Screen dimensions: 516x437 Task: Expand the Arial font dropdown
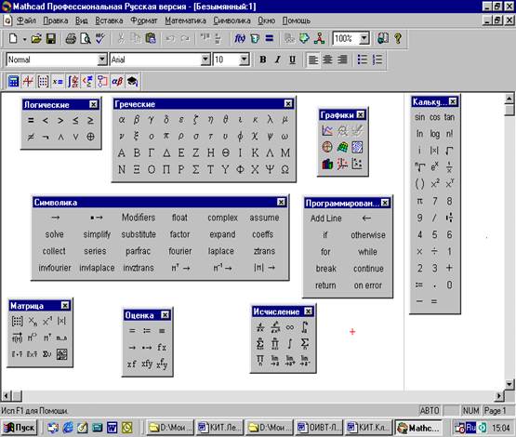pyautogui.click(x=205, y=60)
